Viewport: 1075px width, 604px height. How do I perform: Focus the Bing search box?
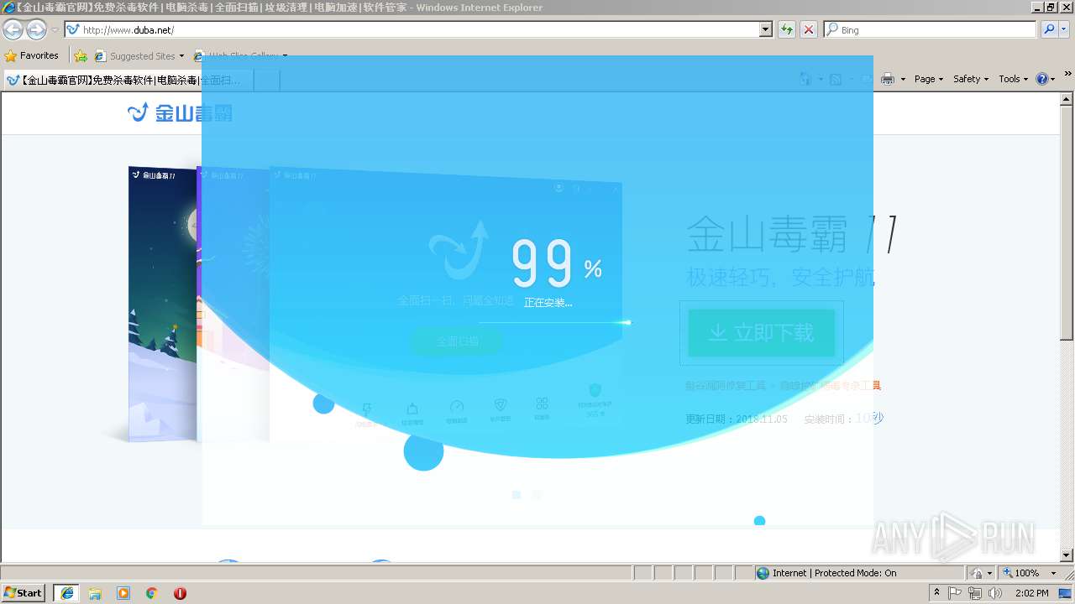point(930,29)
